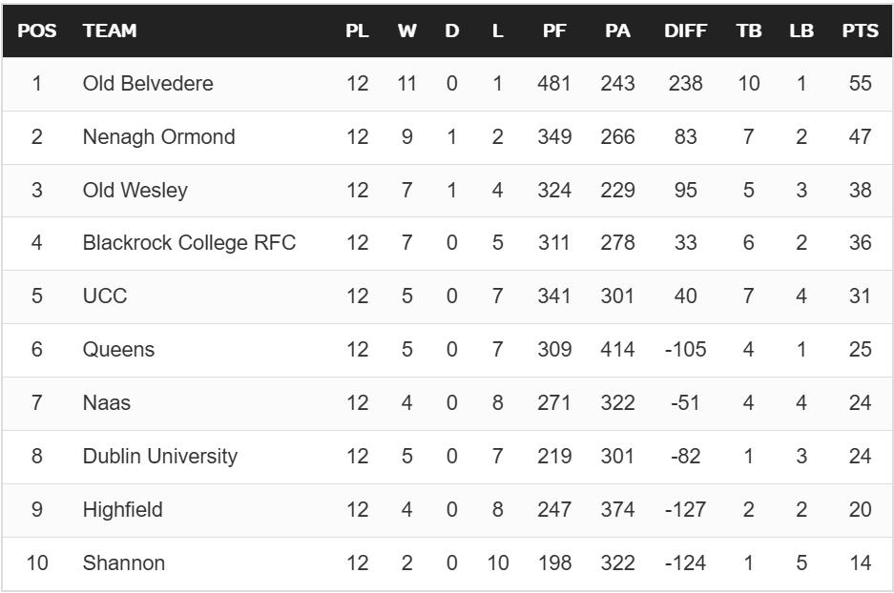Click the LB column header

point(801,31)
